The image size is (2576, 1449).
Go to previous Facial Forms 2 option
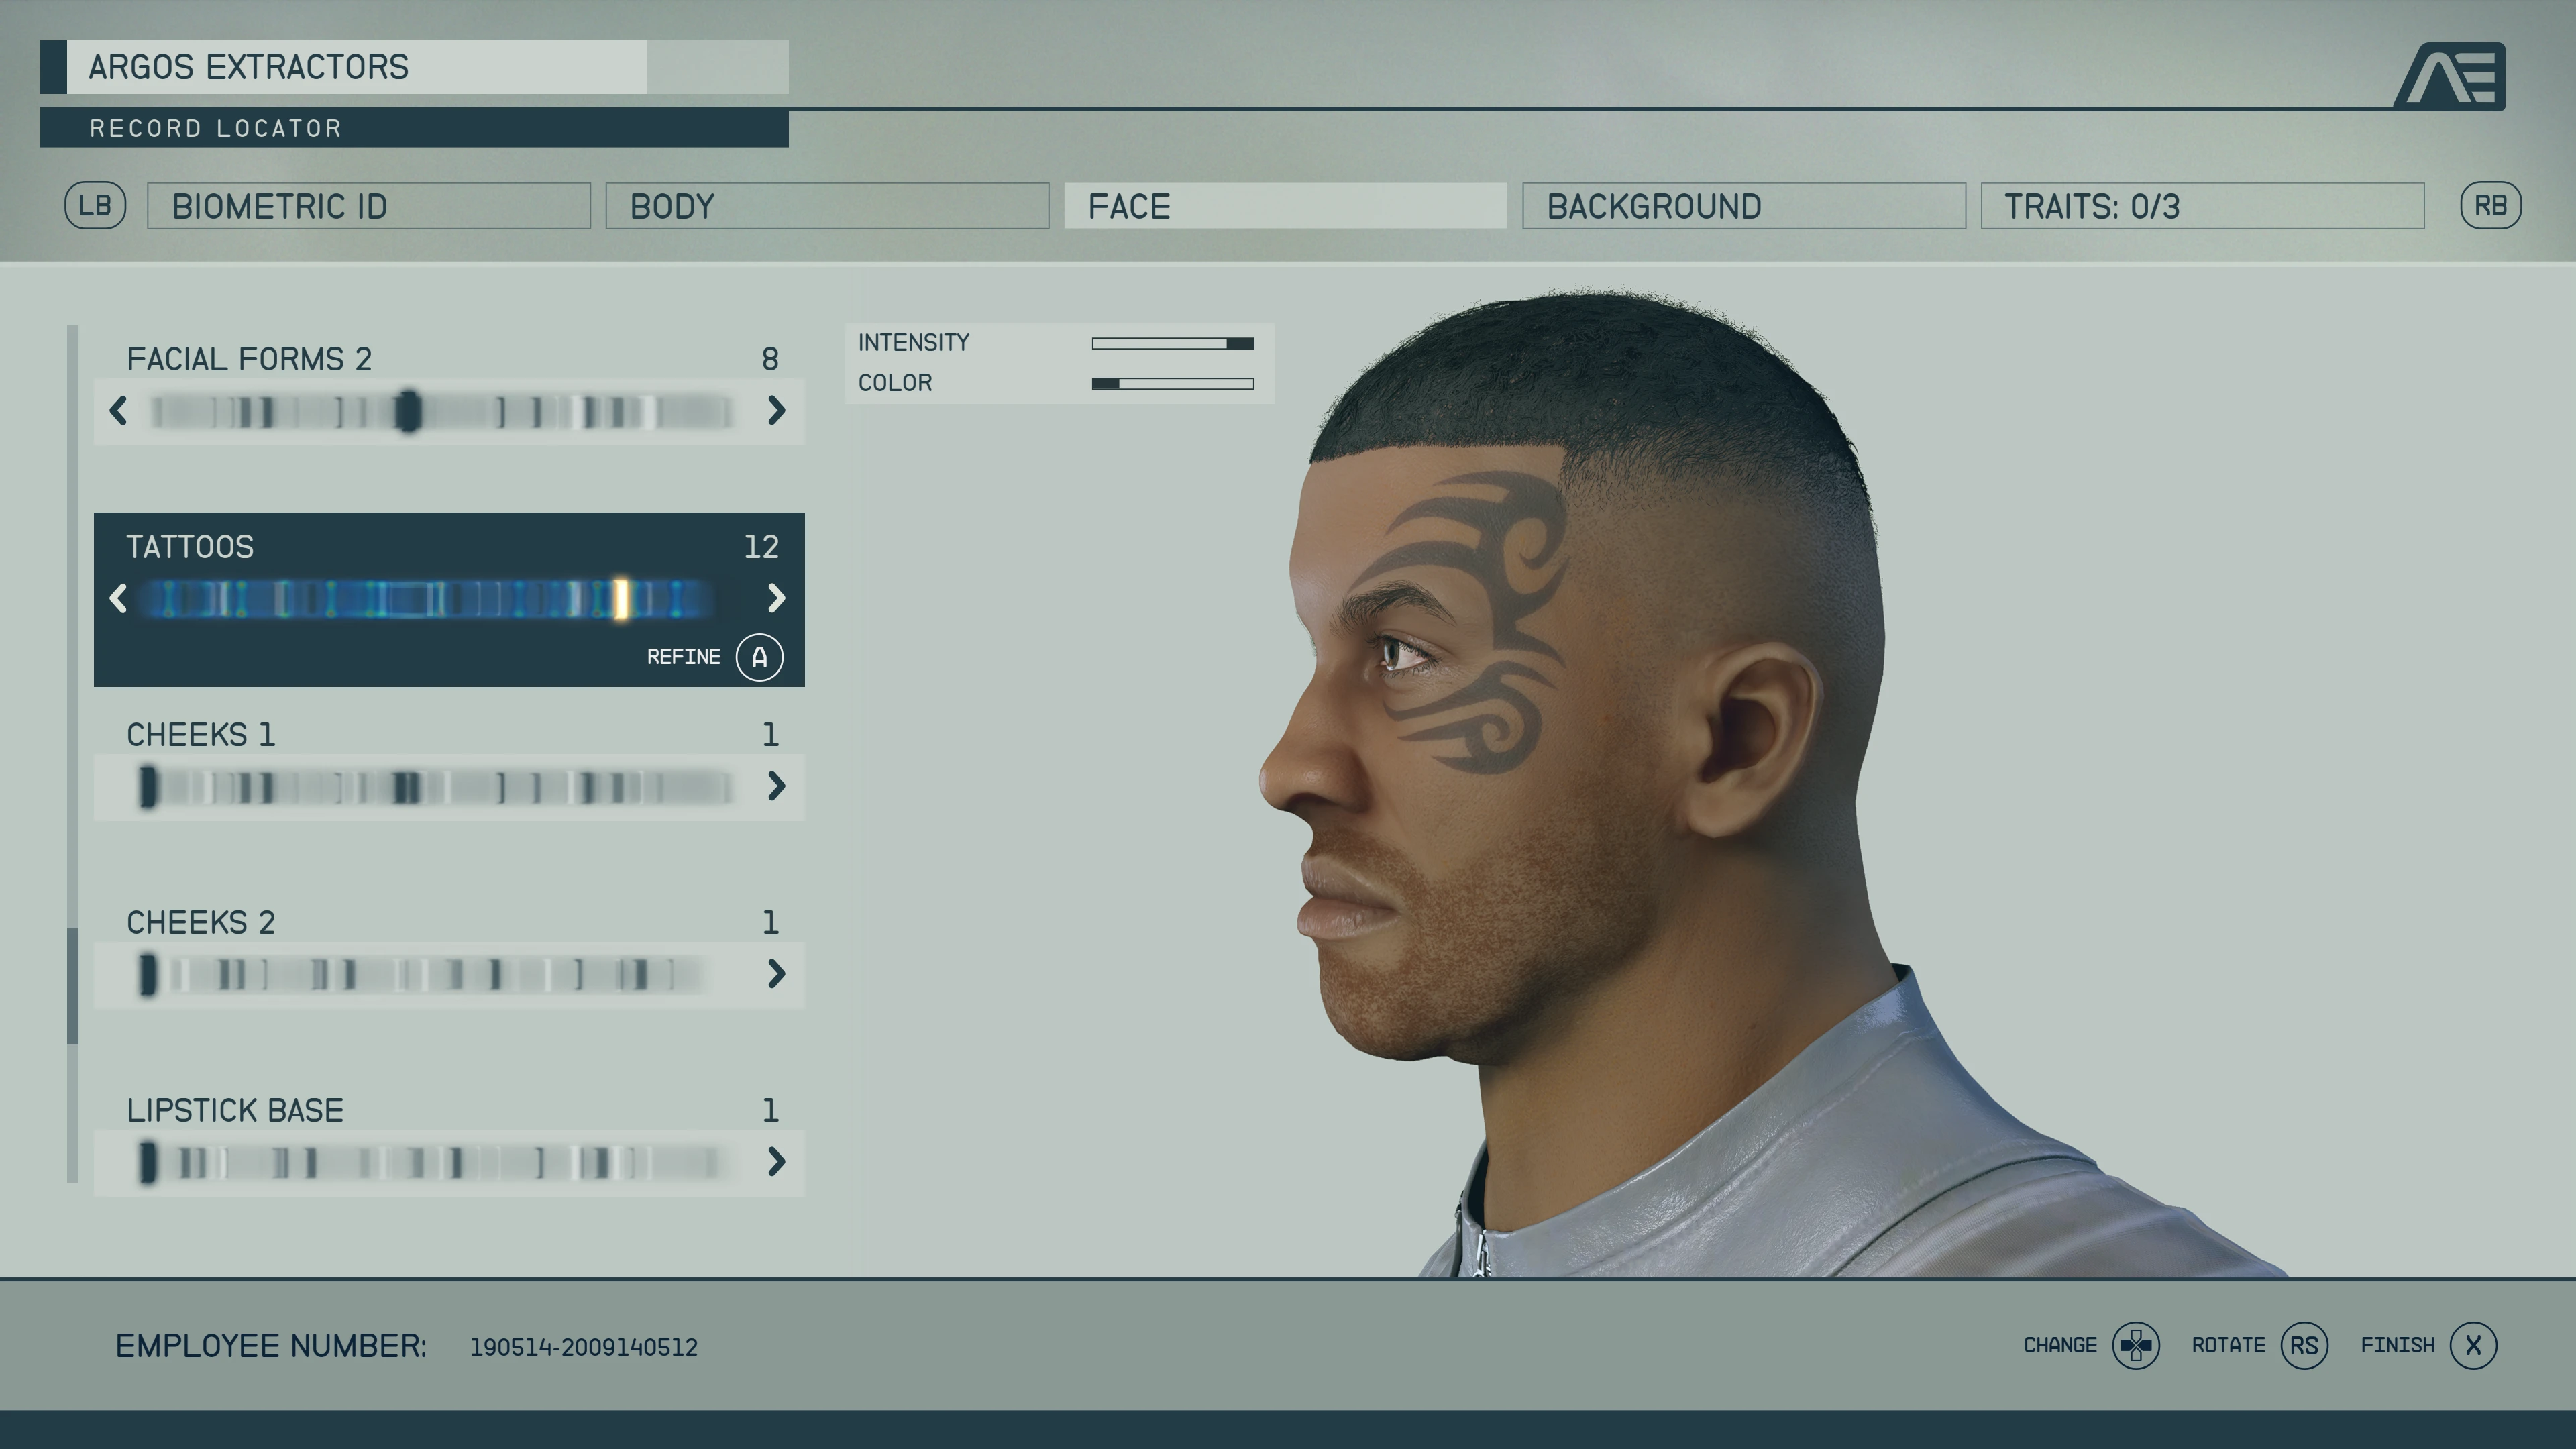[x=118, y=410]
